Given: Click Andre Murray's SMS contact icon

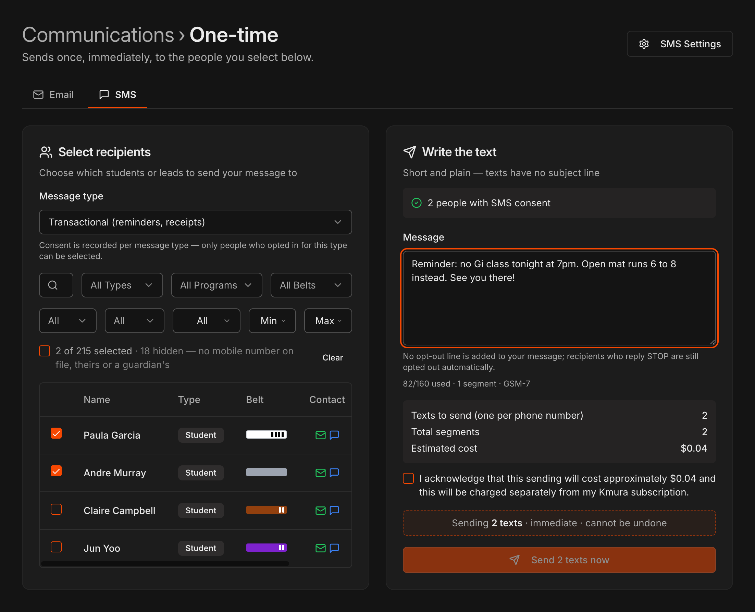Looking at the screenshot, I should 334,473.
